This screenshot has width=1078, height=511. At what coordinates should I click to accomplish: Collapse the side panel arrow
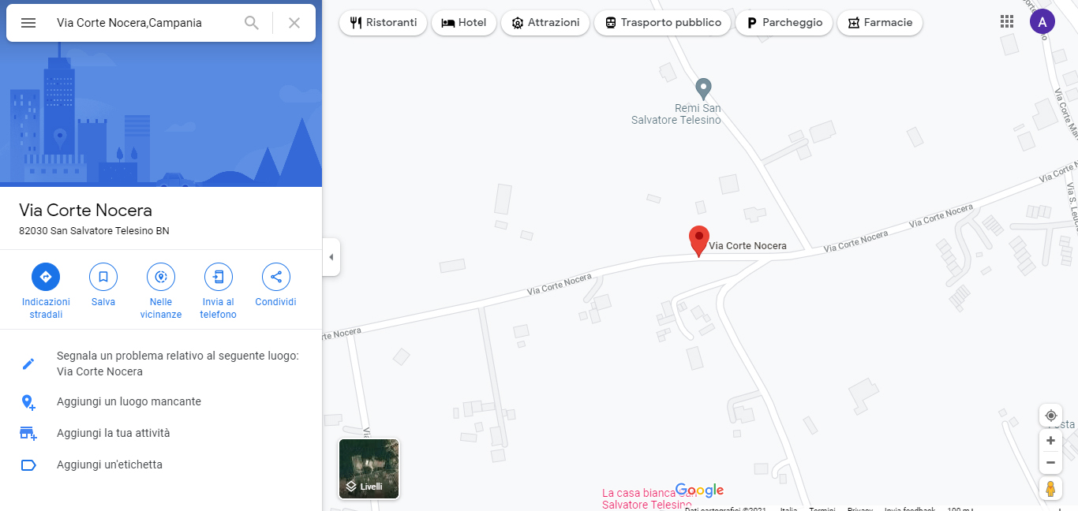pos(331,257)
